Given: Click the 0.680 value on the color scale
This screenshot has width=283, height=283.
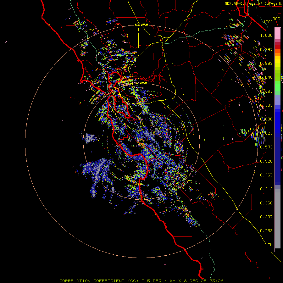Looking at the screenshot, I should tap(266, 119).
